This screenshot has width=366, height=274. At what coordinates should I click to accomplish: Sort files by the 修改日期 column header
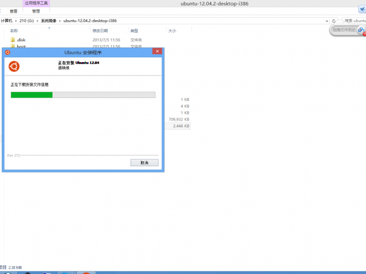(100, 30)
